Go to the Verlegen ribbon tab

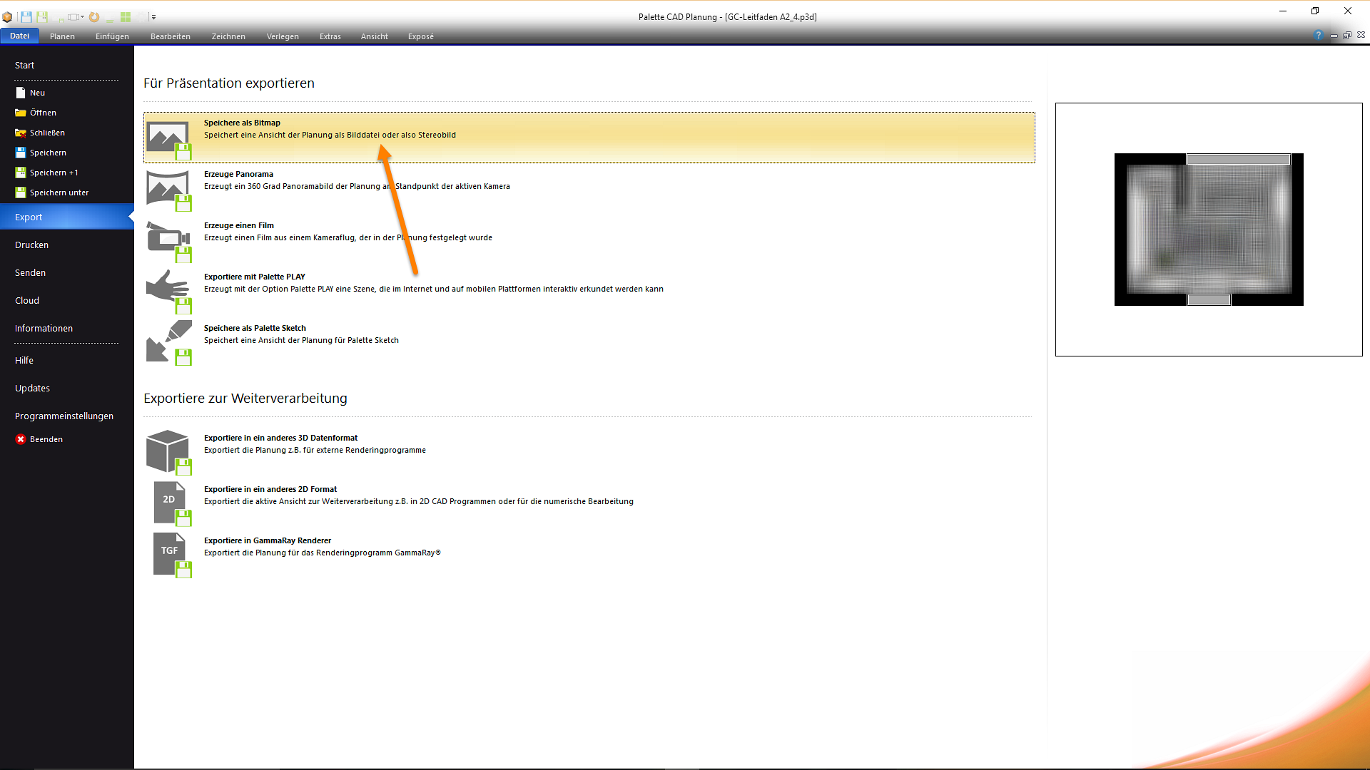[283, 36]
